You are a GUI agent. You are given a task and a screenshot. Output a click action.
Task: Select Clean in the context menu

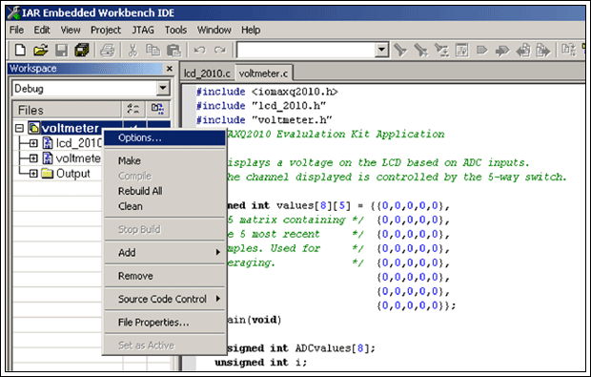[165, 206]
